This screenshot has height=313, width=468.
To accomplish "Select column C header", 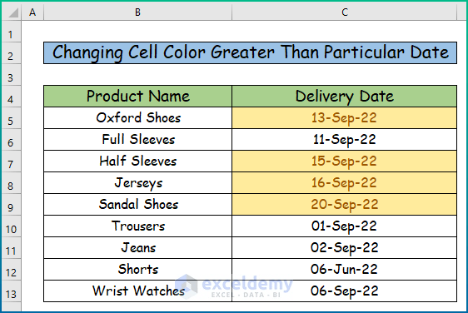I will tap(345, 12).
